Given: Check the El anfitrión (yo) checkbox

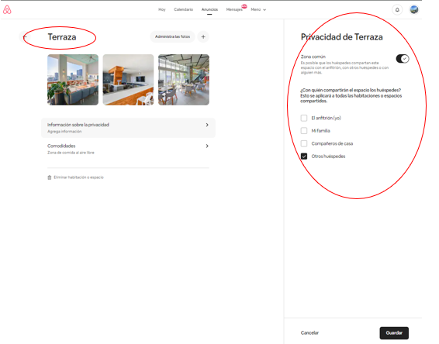Looking at the screenshot, I should pos(304,118).
